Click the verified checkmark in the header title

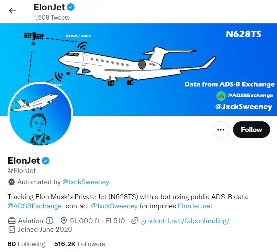click(x=70, y=7)
